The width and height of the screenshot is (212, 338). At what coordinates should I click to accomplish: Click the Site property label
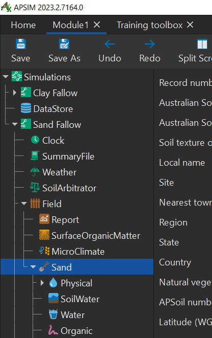[167, 183]
